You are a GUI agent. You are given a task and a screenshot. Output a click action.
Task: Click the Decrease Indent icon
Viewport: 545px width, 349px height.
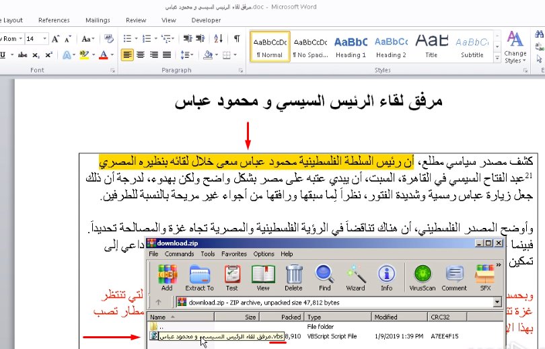point(188,38)
